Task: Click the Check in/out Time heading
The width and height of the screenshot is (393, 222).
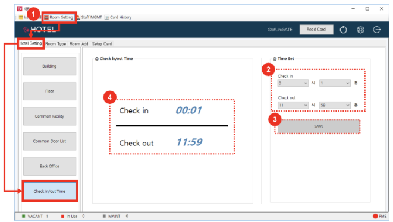Action: [x=117, y=59]
